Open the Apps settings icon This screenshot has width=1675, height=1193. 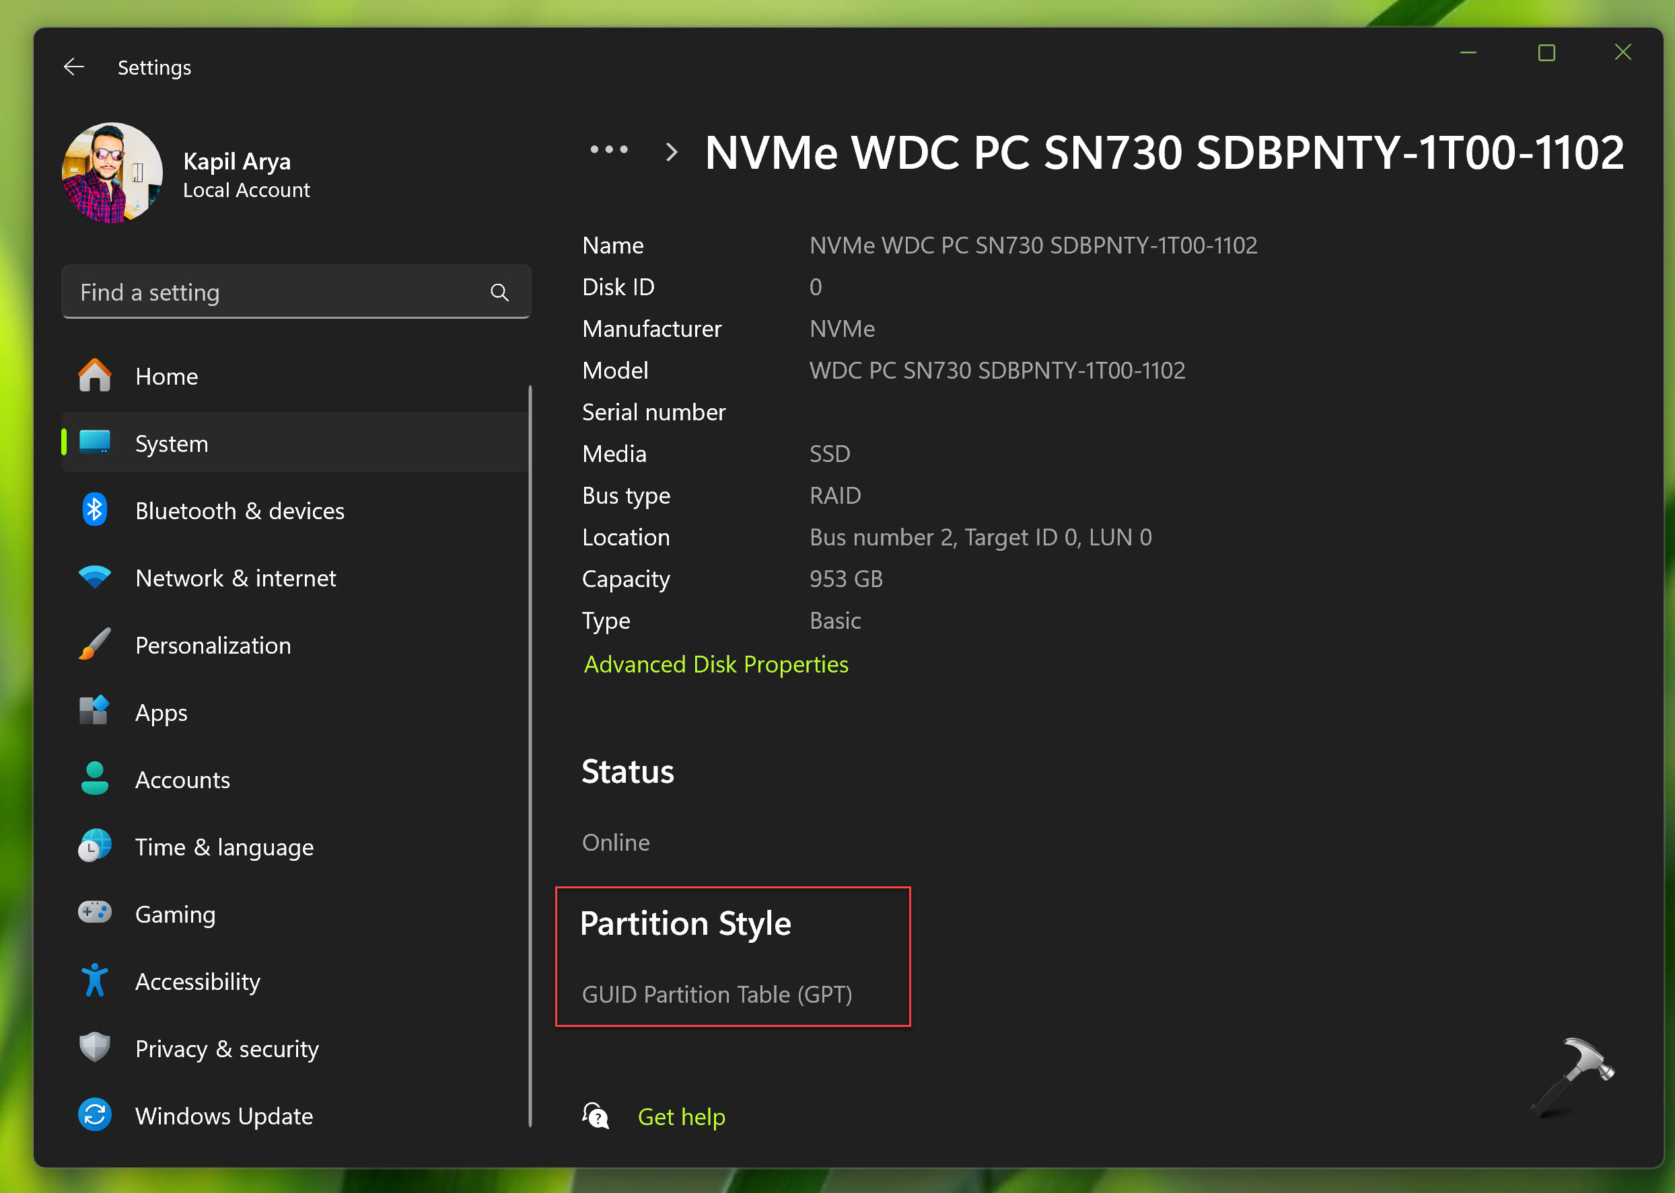point(95,712)
